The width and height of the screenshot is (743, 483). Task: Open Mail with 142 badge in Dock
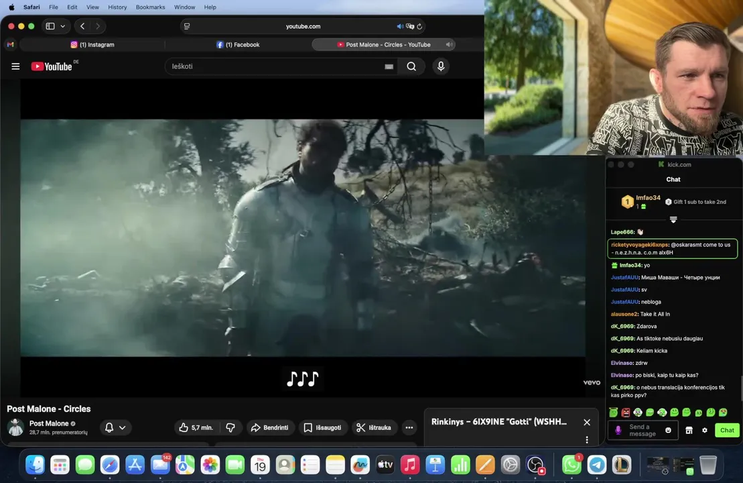160,465
